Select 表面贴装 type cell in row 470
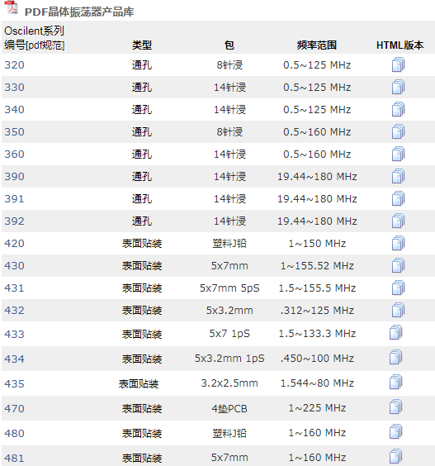This screenshot has height=466, width=435. click(142, 408)
